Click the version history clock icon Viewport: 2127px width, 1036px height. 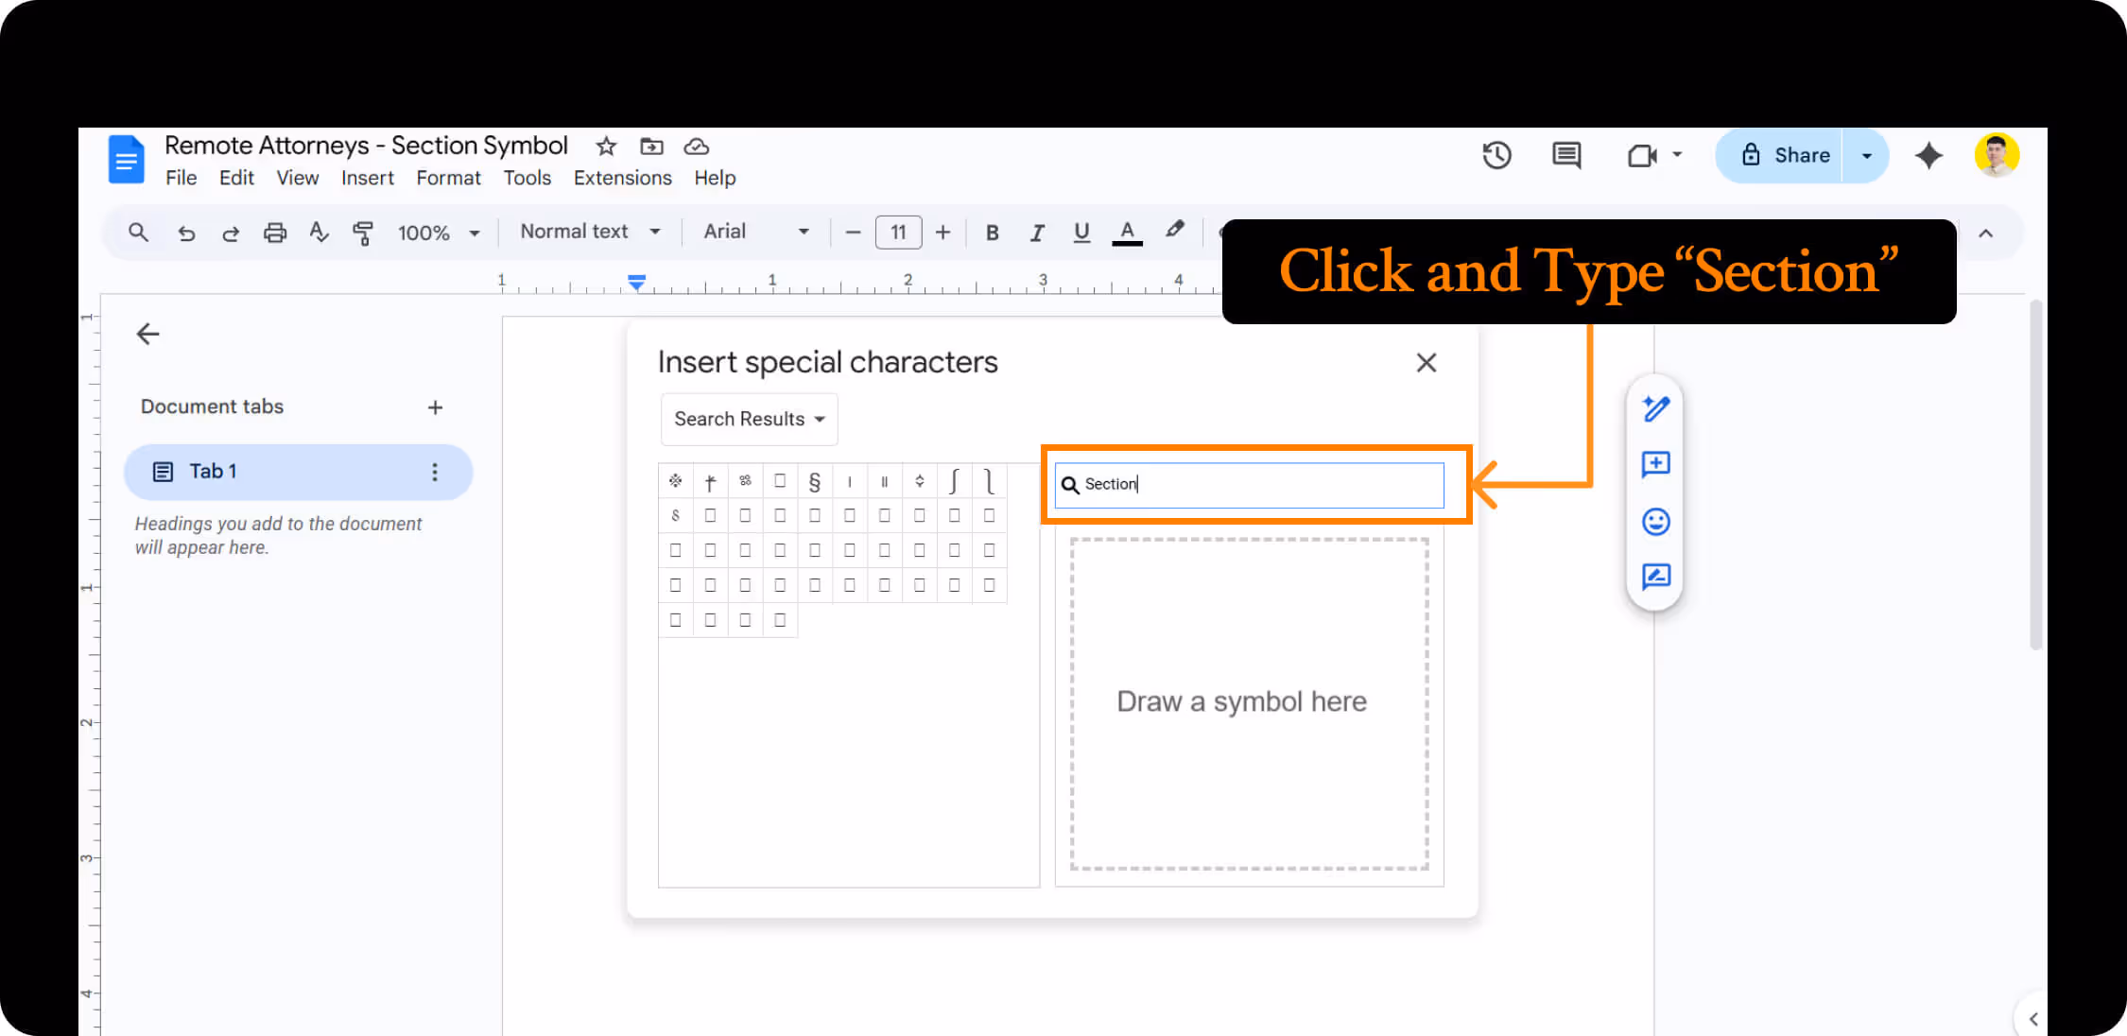point(1496,155)
